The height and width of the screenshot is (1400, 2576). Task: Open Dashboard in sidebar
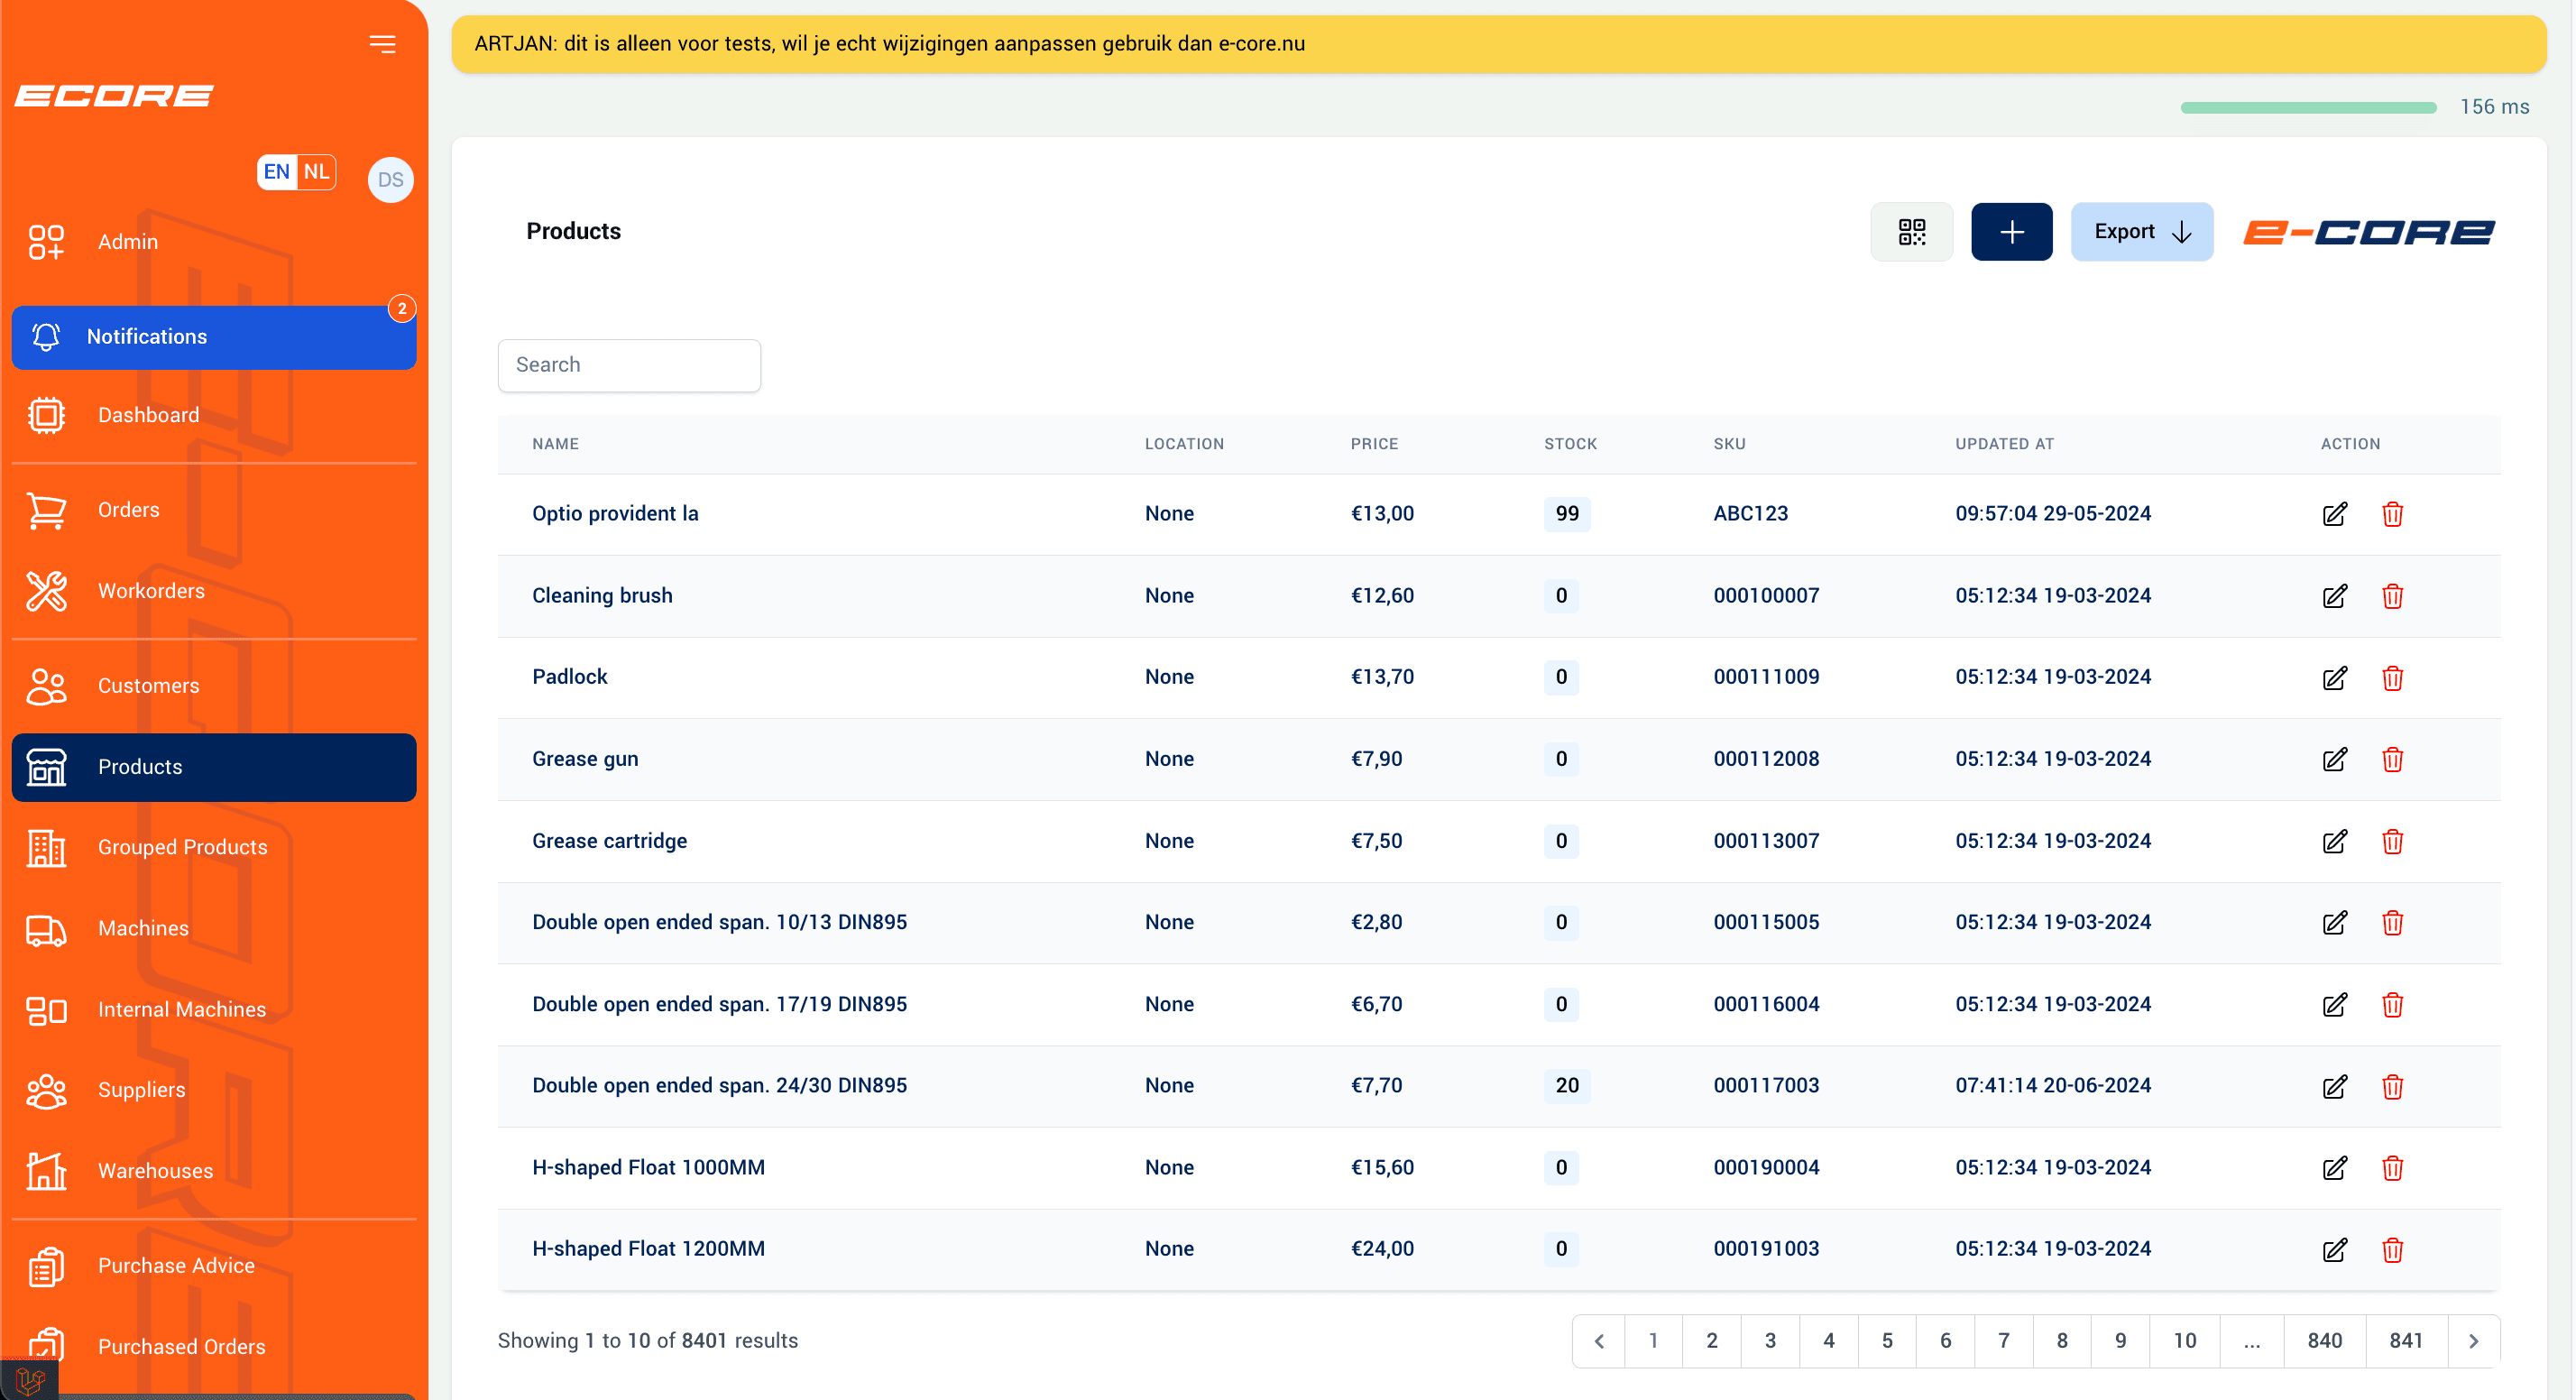(214, 415)
